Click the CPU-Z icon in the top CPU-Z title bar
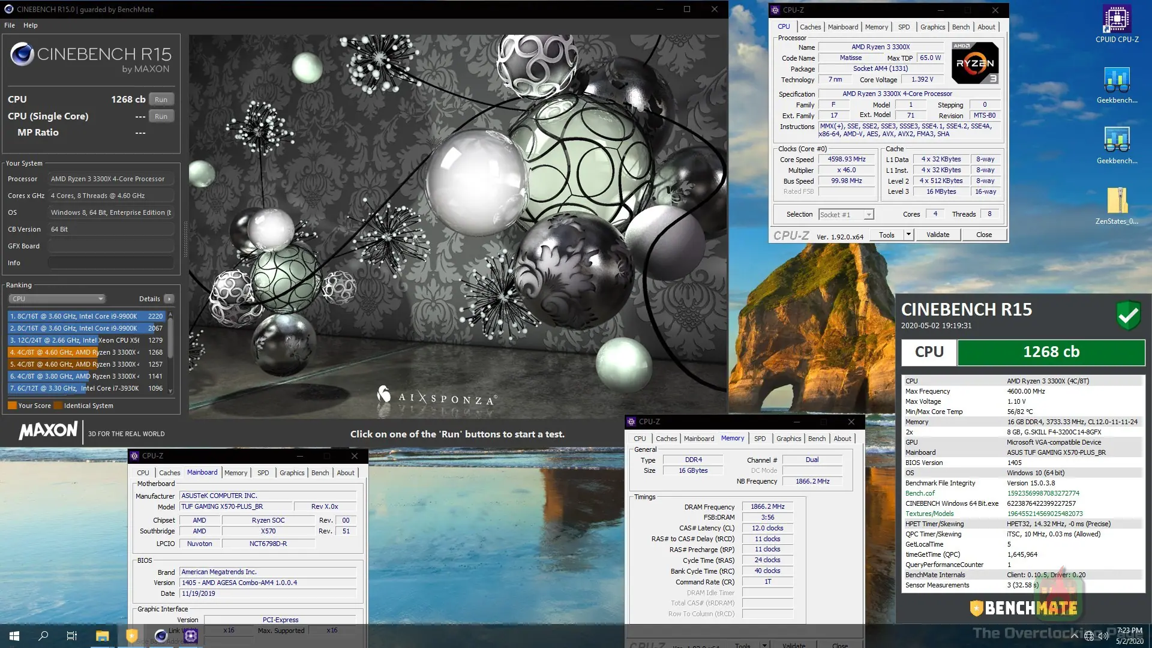 pyautogui.click(x=775, y=10)
